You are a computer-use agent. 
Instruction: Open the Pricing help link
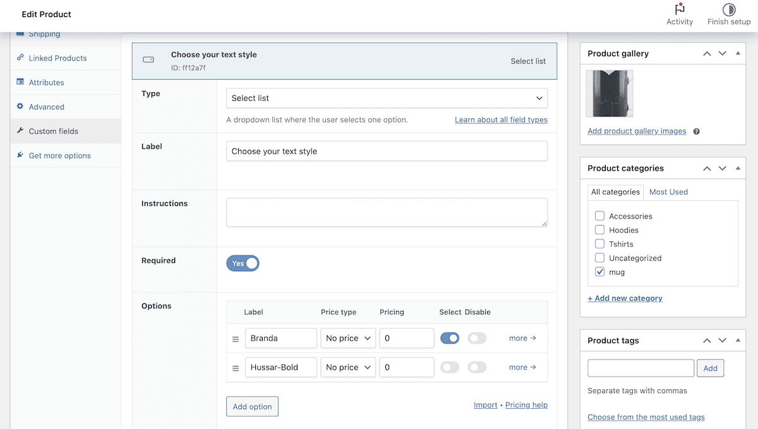pyautogui.click(x=526, y=405)
